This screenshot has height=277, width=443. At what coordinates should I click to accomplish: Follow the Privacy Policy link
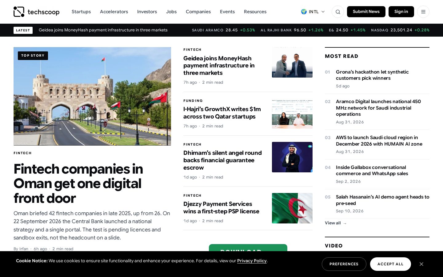252,261
